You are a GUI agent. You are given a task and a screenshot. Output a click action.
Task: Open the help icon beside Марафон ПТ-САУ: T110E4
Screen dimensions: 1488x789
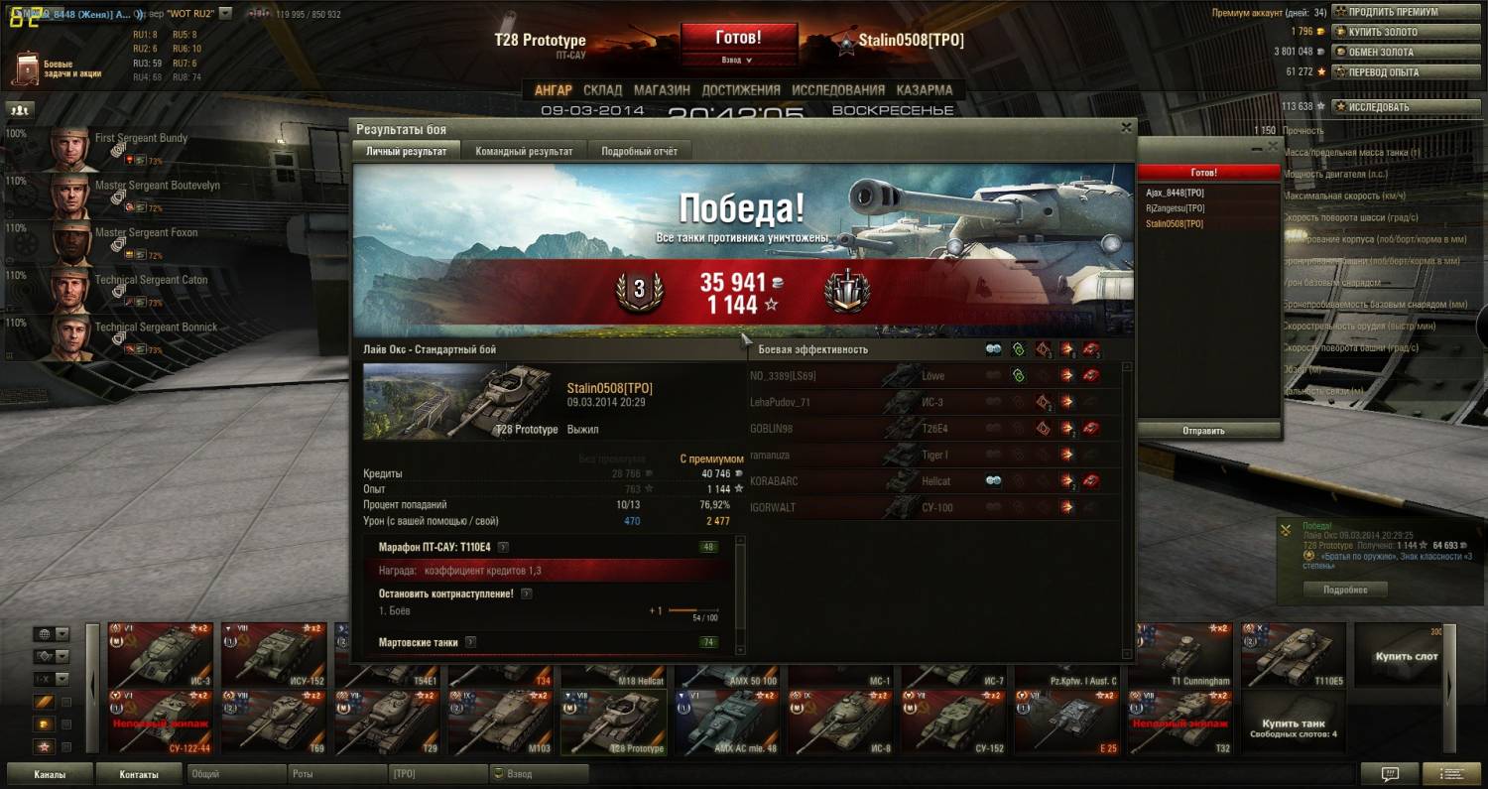[x=503, y=547]
